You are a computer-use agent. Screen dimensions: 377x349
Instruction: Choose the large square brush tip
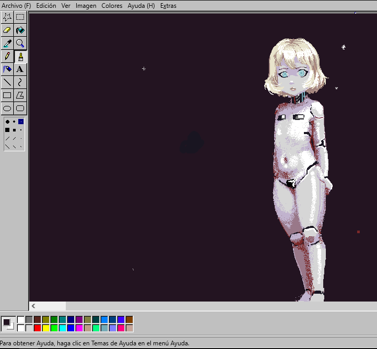tap(7, 130)
